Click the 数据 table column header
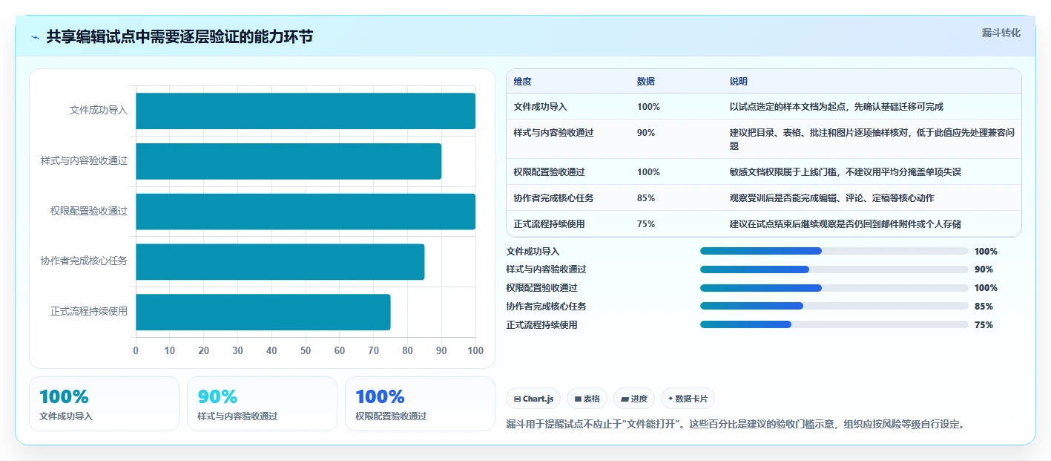Viewport: 1051px width, 461px height. coord(646,82)
